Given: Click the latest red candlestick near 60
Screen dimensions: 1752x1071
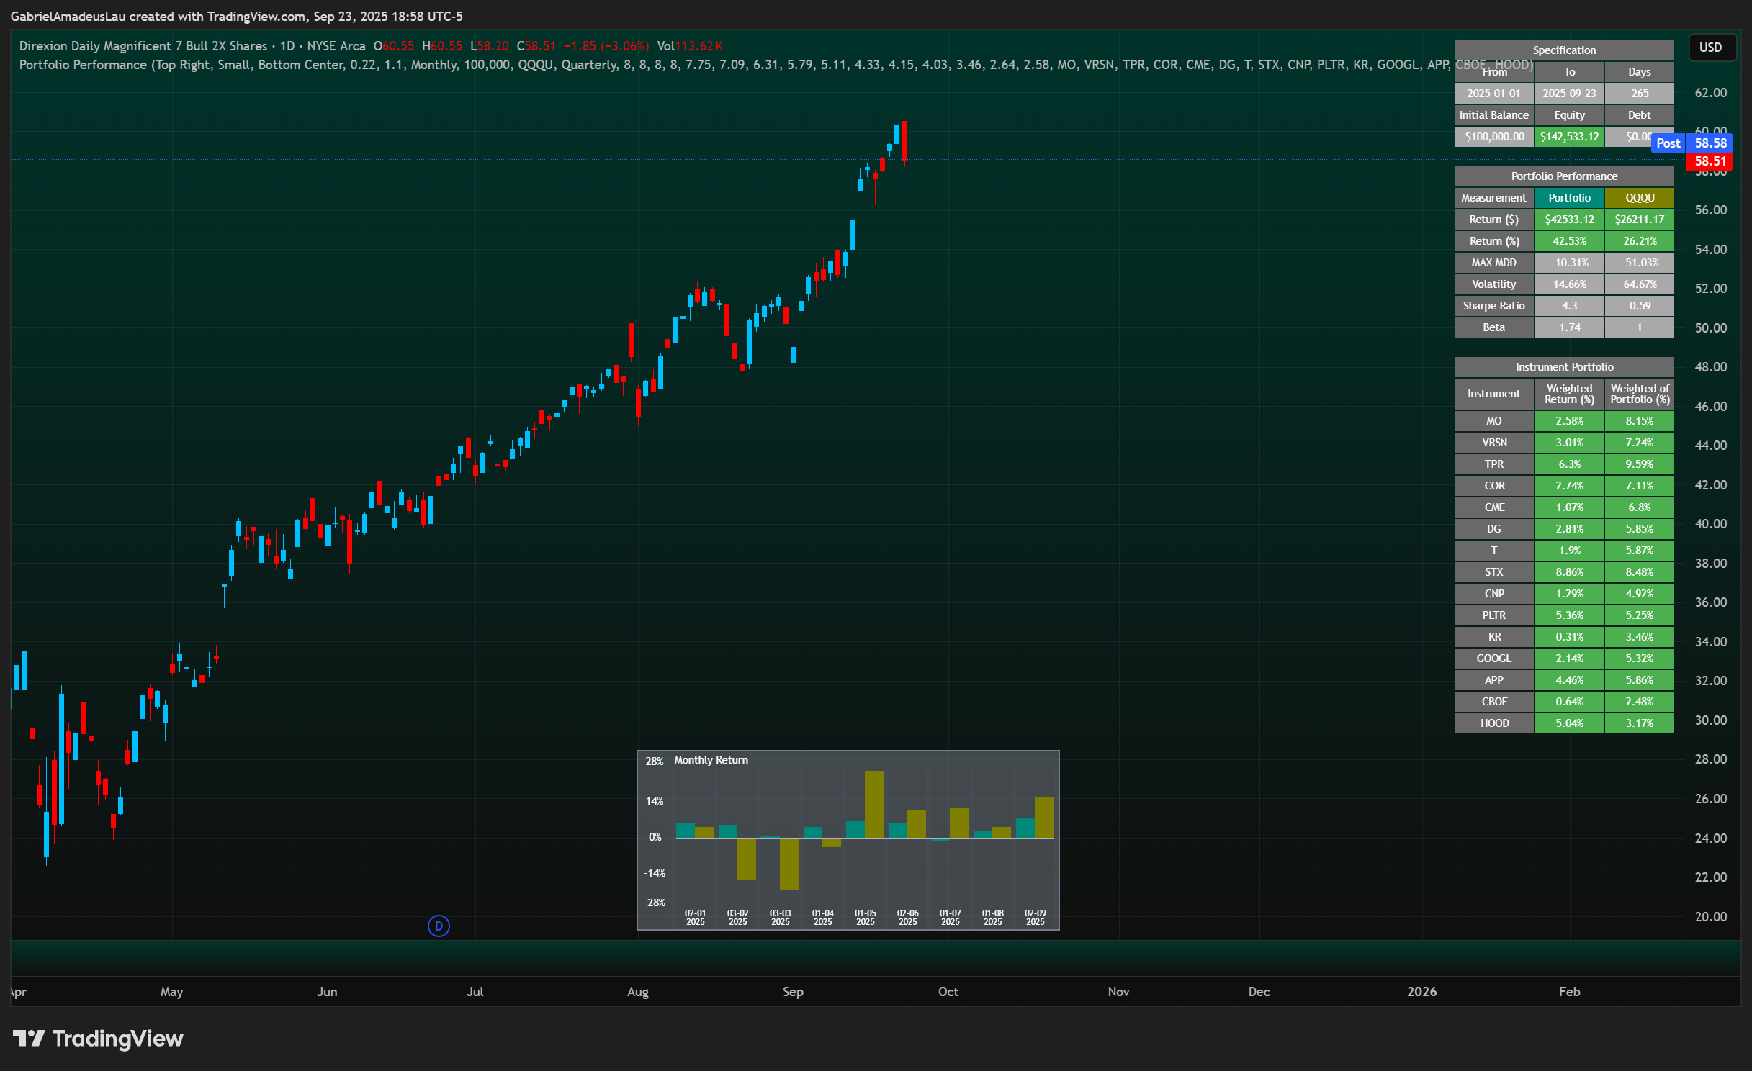Looking at the screenshot, I should point(904,142).
